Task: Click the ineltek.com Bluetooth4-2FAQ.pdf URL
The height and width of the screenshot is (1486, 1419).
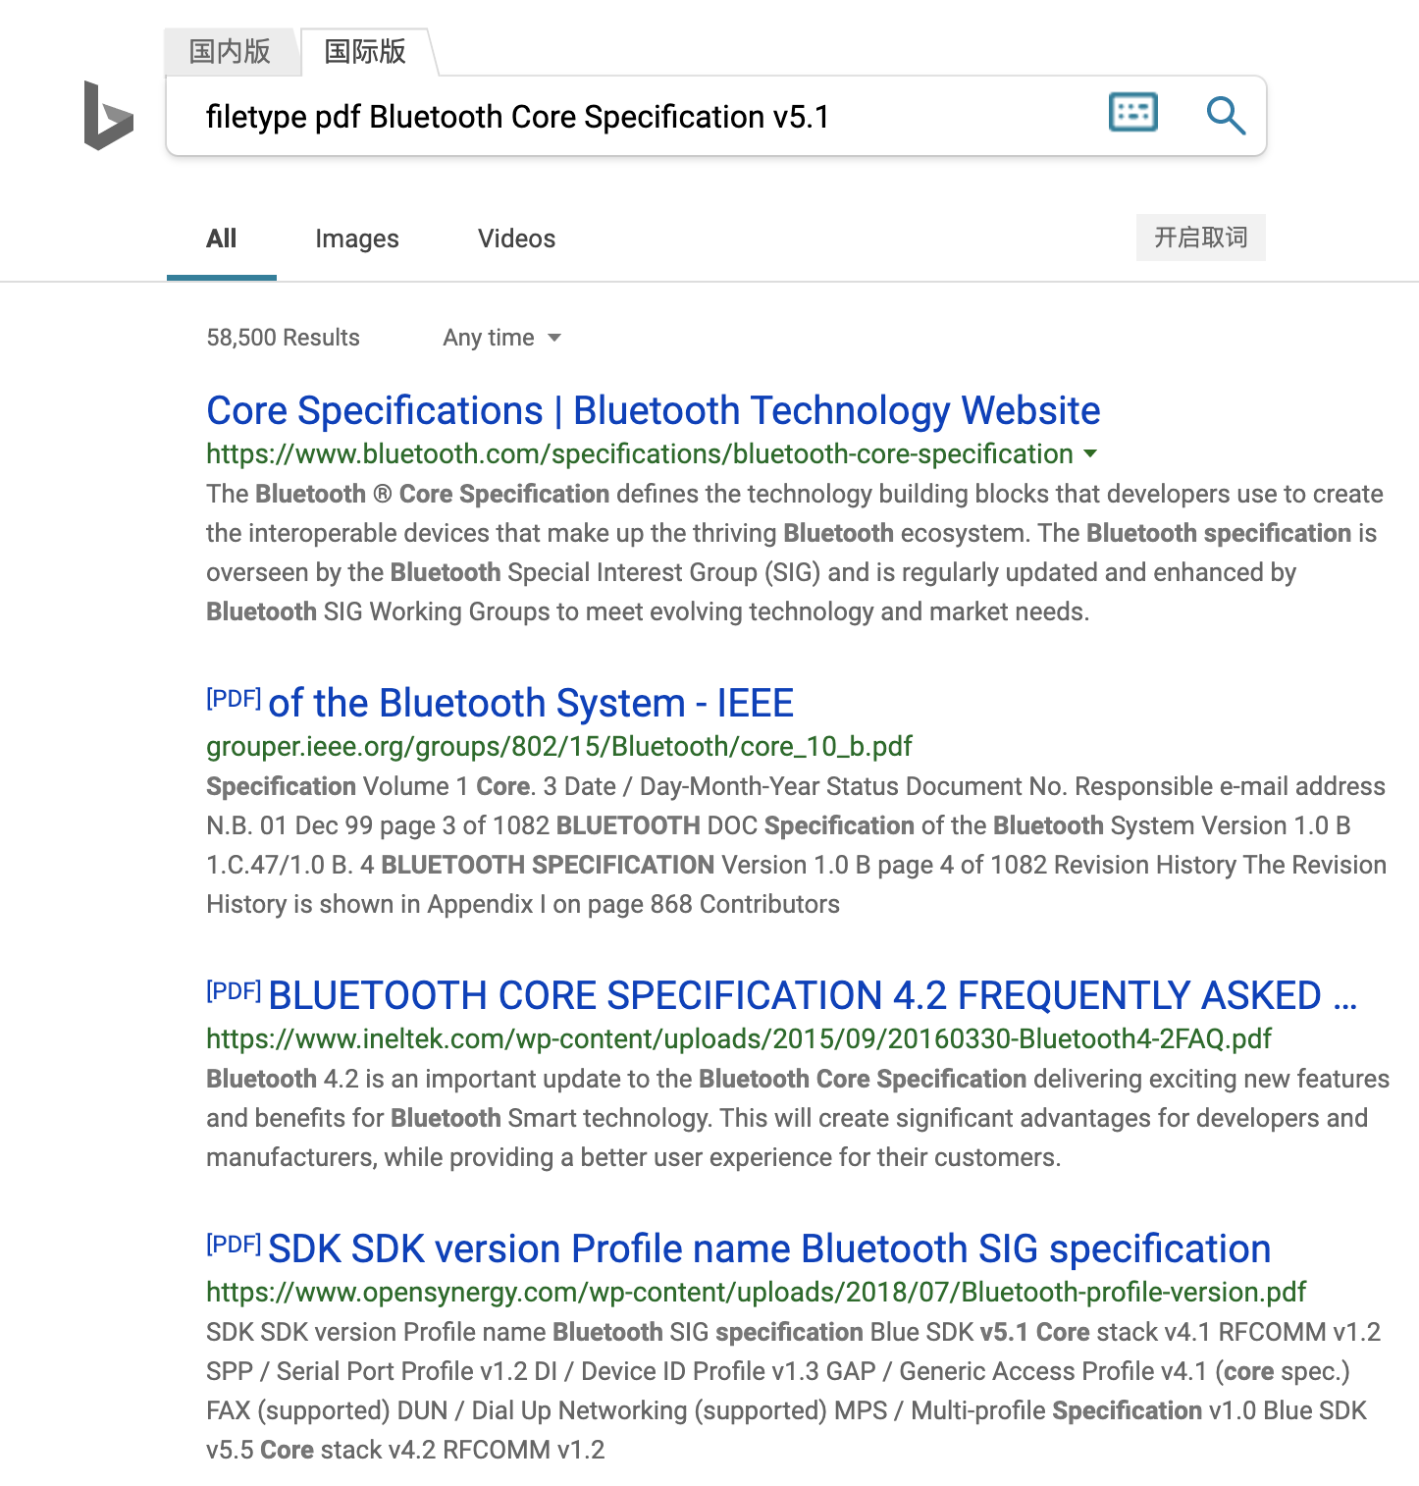Action: (739, 1038)
